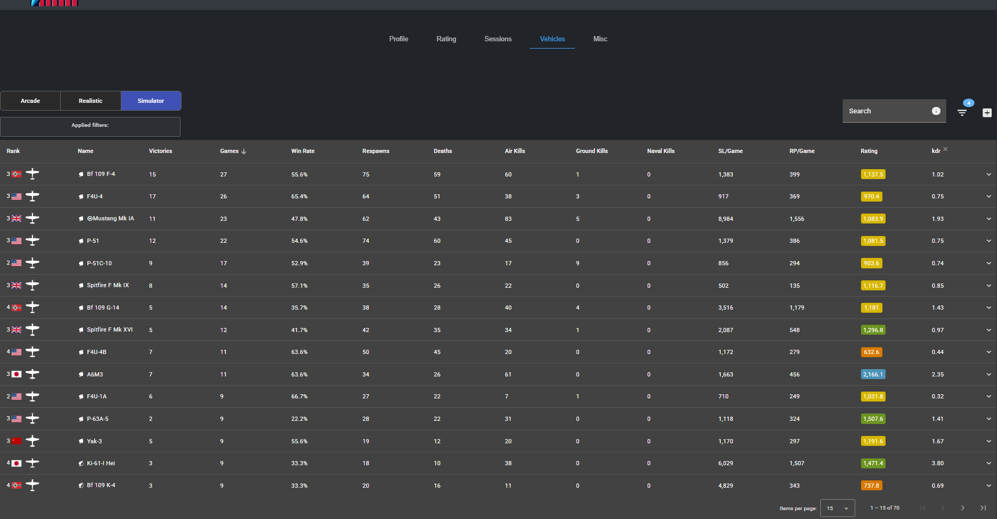Click the 8,984 SL/Game value
The image size is (997, 519).
pos(726,219)
